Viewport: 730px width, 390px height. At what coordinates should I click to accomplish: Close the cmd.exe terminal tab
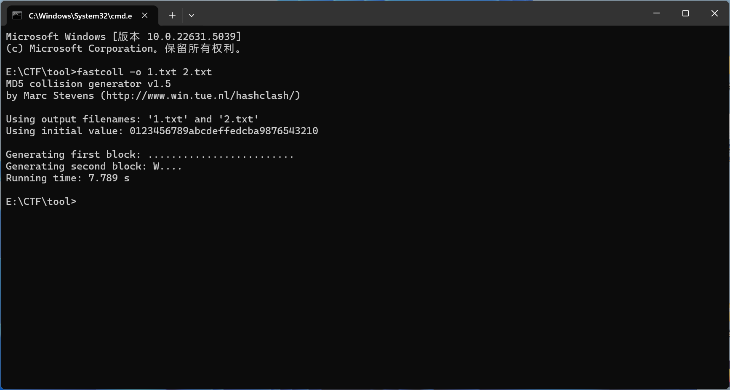coord(145,16)
